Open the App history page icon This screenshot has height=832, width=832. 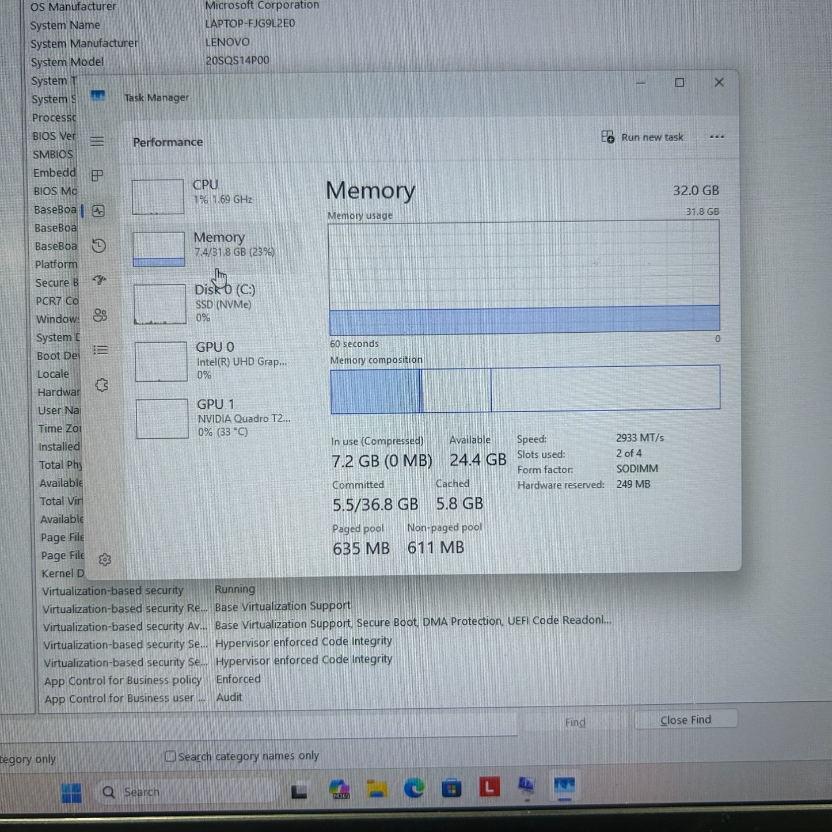click(99, 246)
